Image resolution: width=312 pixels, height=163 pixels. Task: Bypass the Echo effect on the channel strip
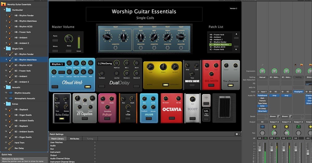(263, 106)
